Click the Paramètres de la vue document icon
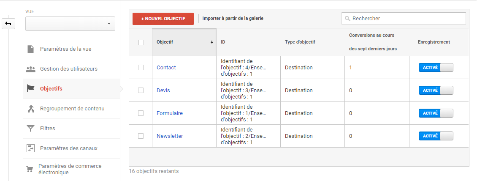 pyautogui.click(x=30, y=49)
